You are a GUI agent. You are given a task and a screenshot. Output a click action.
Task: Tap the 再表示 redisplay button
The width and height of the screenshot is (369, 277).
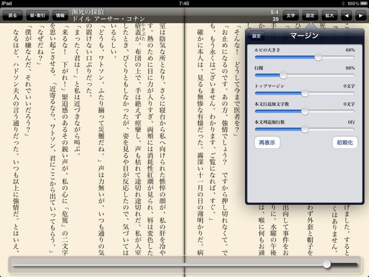pyautogui.click(x=267, y=143)
